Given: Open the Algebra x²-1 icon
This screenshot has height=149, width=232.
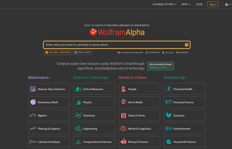Looking at the screenshot, I should 33,115.
